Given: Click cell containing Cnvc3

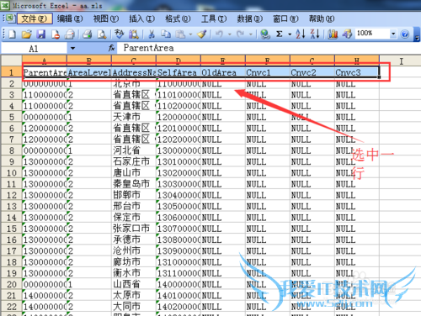Looking at the screenshot, I should [x=357, y=72].
